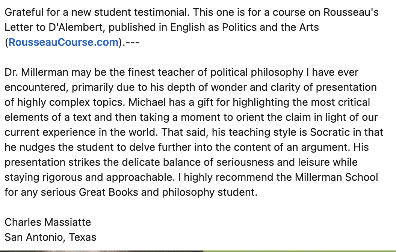This screenshot has height=252, width=396.
Task: Click the phrase Millerman School
Action: pos(336,177)
